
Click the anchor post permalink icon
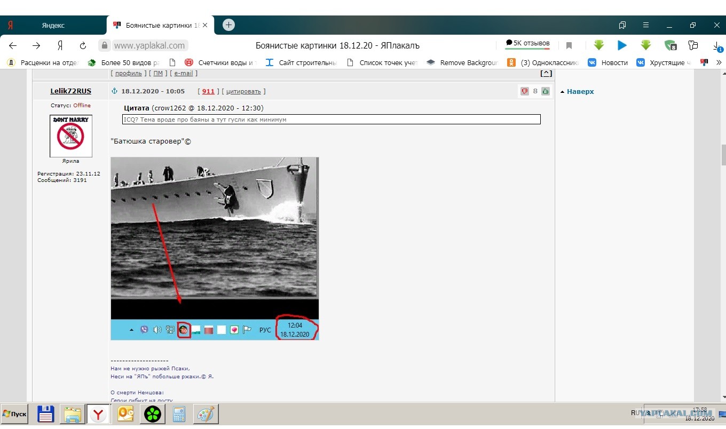pos(114,91)
